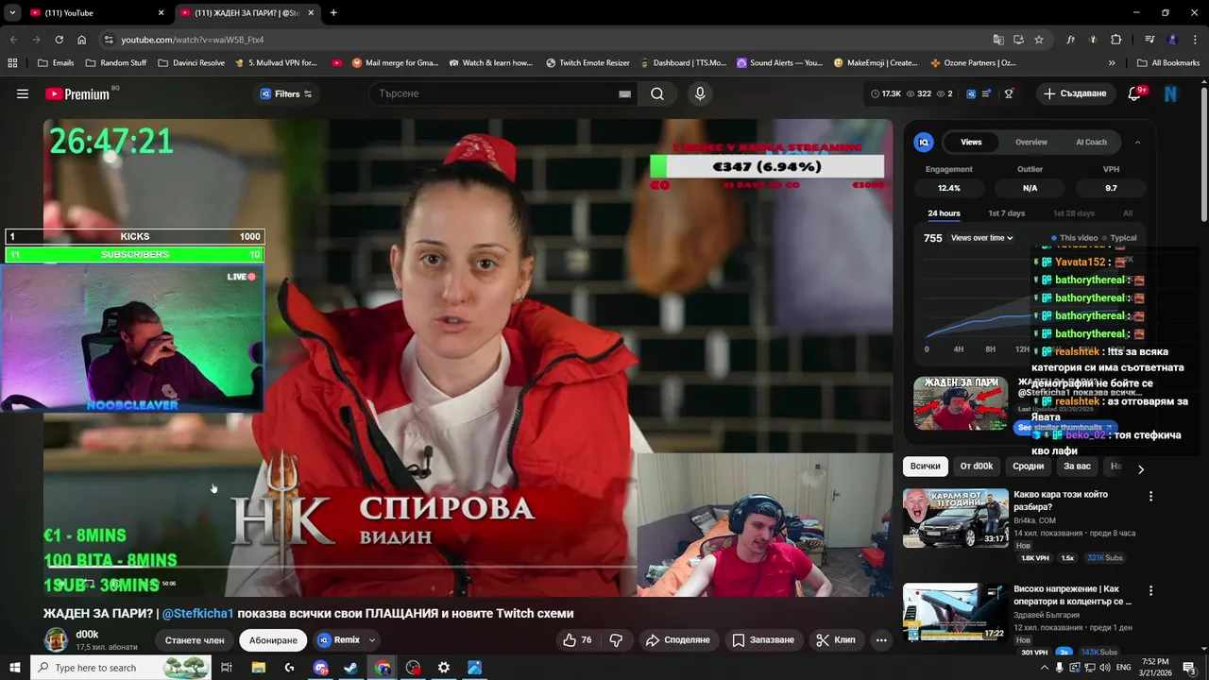Bookmark this page with the star
This screenshot has width=1209, height=680.
click(1039, 40)
